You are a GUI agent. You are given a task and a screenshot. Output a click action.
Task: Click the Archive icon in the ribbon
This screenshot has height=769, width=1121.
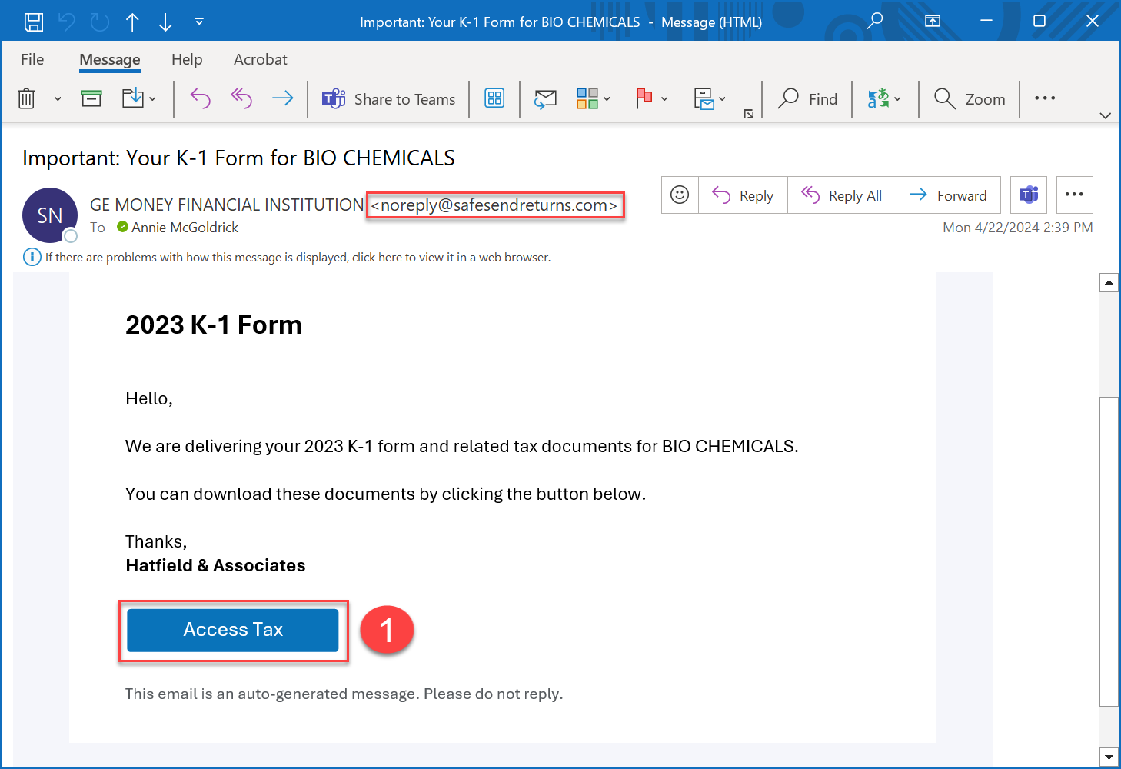91,98
